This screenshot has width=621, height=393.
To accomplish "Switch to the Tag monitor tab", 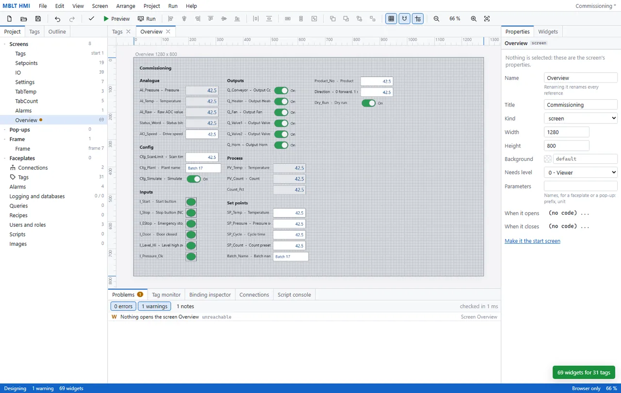I will click(x=166, y=295).
